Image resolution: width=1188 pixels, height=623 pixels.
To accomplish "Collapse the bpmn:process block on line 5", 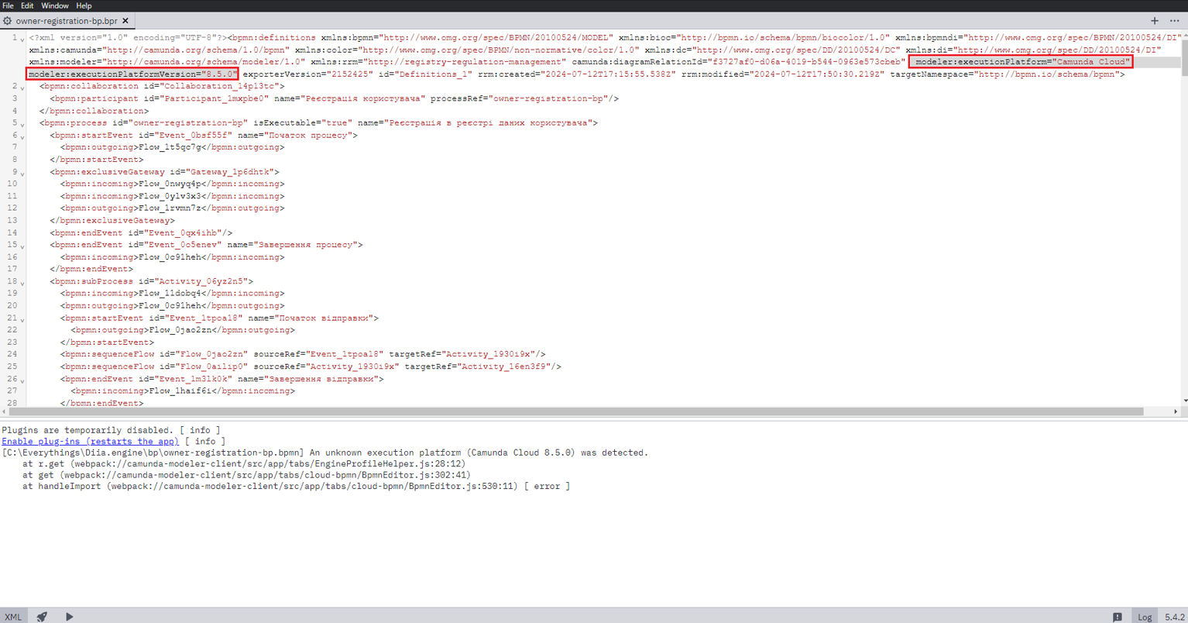I will coord(22,124).
